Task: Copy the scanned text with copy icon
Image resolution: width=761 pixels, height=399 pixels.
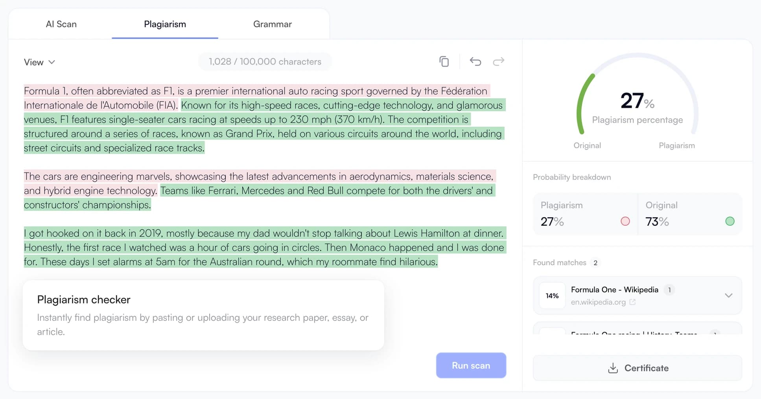Action: coord(444,62)
